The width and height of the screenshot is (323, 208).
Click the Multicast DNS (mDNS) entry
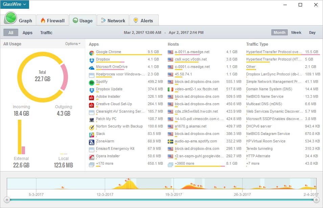click(x=264, y=104)
